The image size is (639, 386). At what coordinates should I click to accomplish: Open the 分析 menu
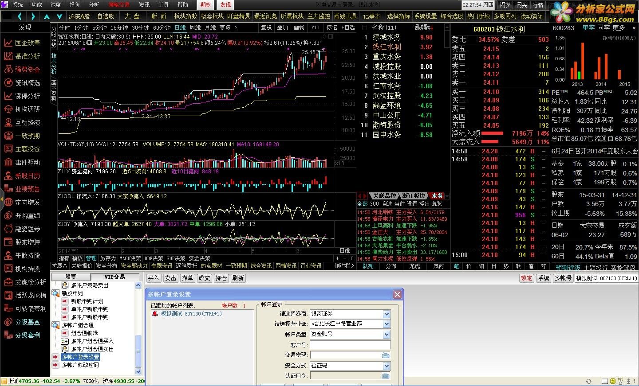[94, 4]
